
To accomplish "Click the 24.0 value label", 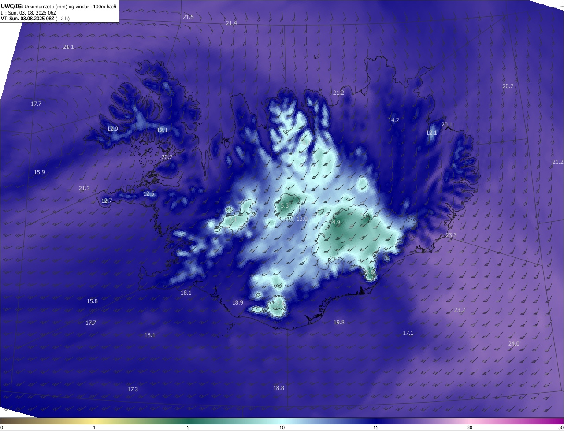I will pos(514,343).
